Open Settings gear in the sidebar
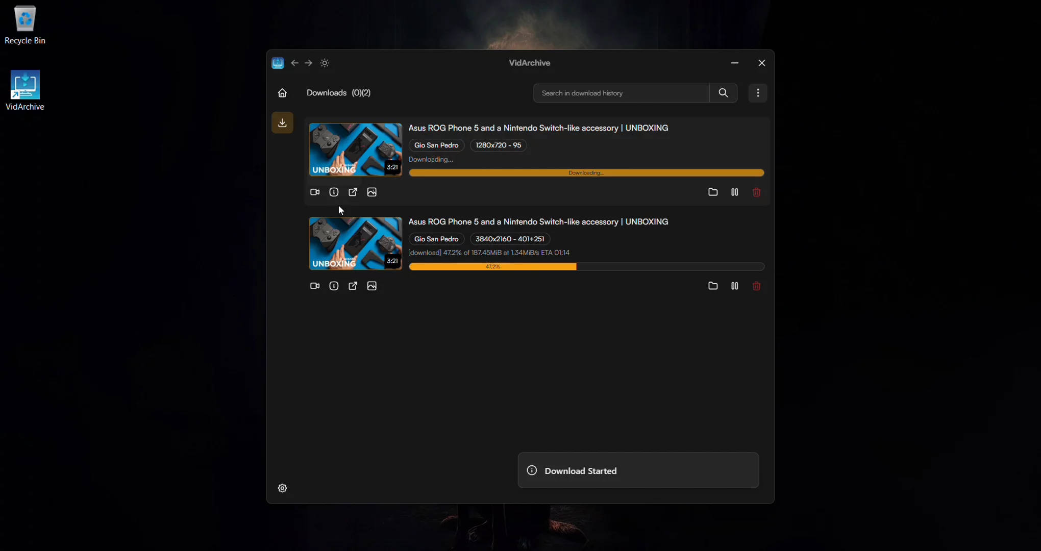 [x=282, y=488]
